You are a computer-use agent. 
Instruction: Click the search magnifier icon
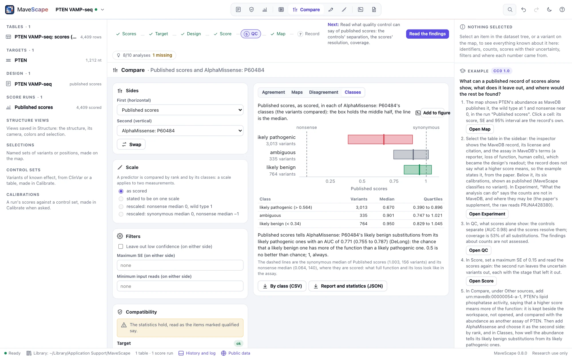510,9
